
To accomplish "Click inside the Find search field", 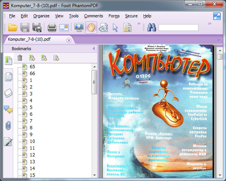I will pyautogui.click(x=178, y=28).
